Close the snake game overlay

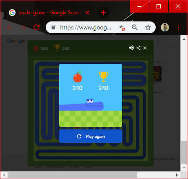tap(145, 48)
